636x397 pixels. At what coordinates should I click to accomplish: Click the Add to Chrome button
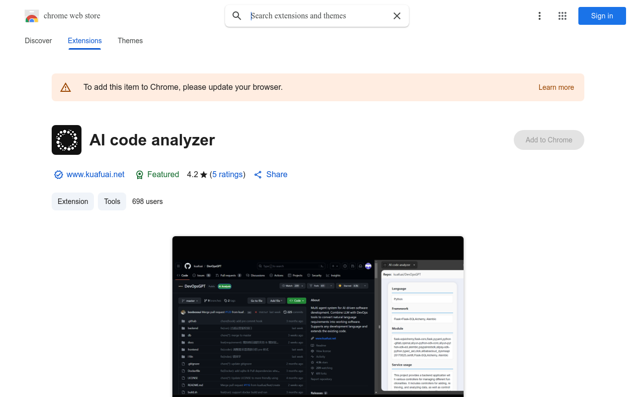pyautogui.click(x=549, y=140)
